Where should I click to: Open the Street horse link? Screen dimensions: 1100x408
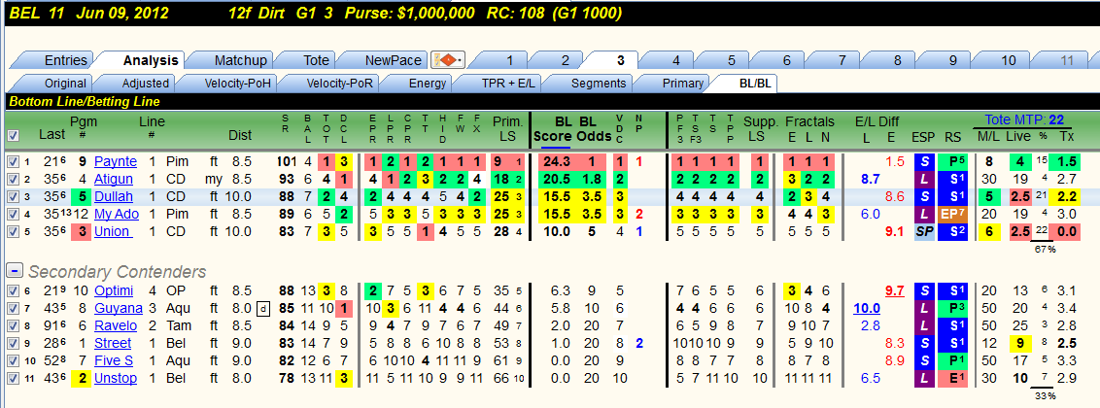(113, 344)
